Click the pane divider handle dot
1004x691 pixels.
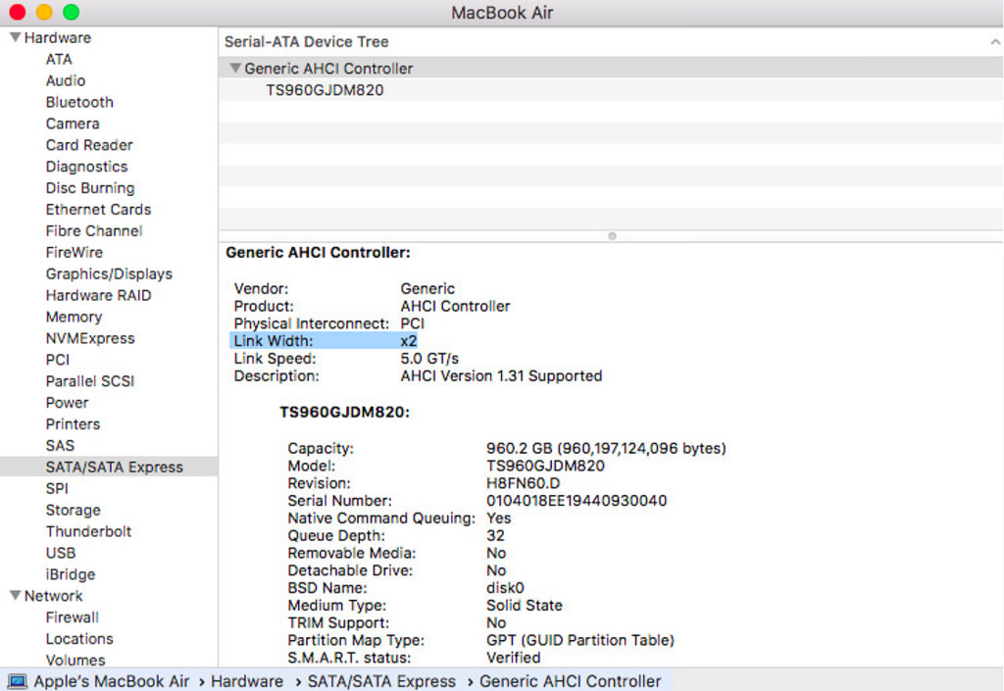pos(612,236)
